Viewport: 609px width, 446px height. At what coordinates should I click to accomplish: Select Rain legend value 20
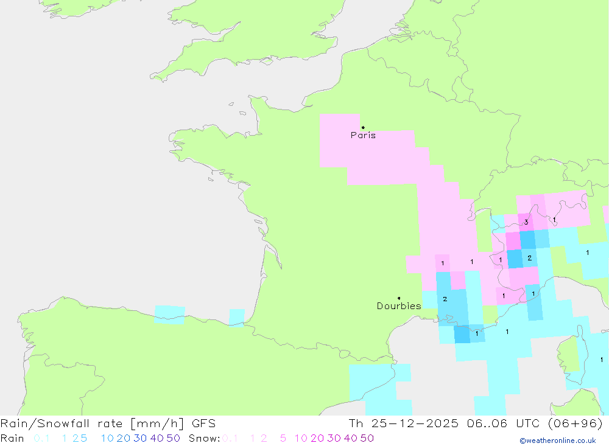[x=124, y=438]
